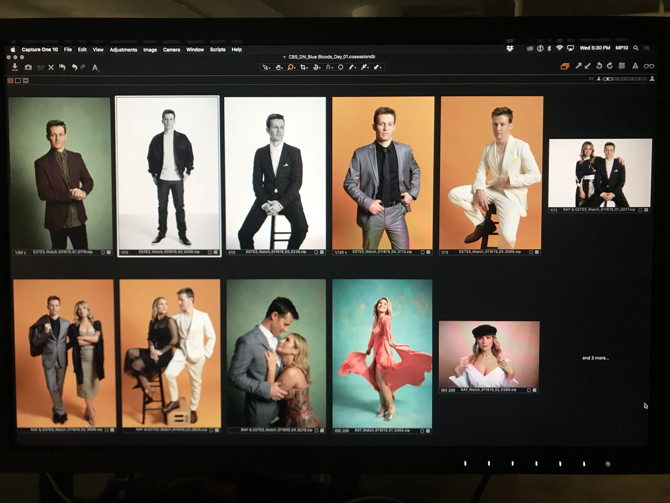Show the grid overlay icon
Image resolution: width=670 pixels, height=503 pixels.
(x=622, y=66)
